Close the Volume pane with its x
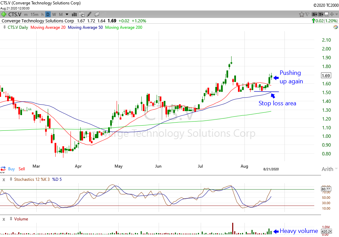This screenshot has height=237, width=339. pyautogui.click(x=4, y=219)
